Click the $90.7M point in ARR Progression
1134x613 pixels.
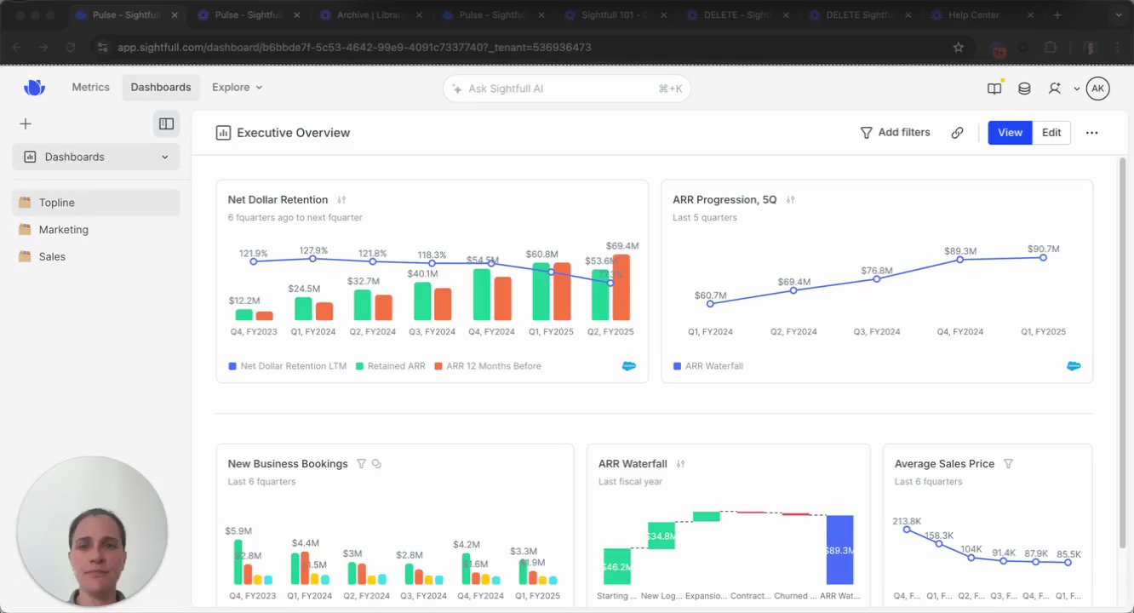[1044, 257]
